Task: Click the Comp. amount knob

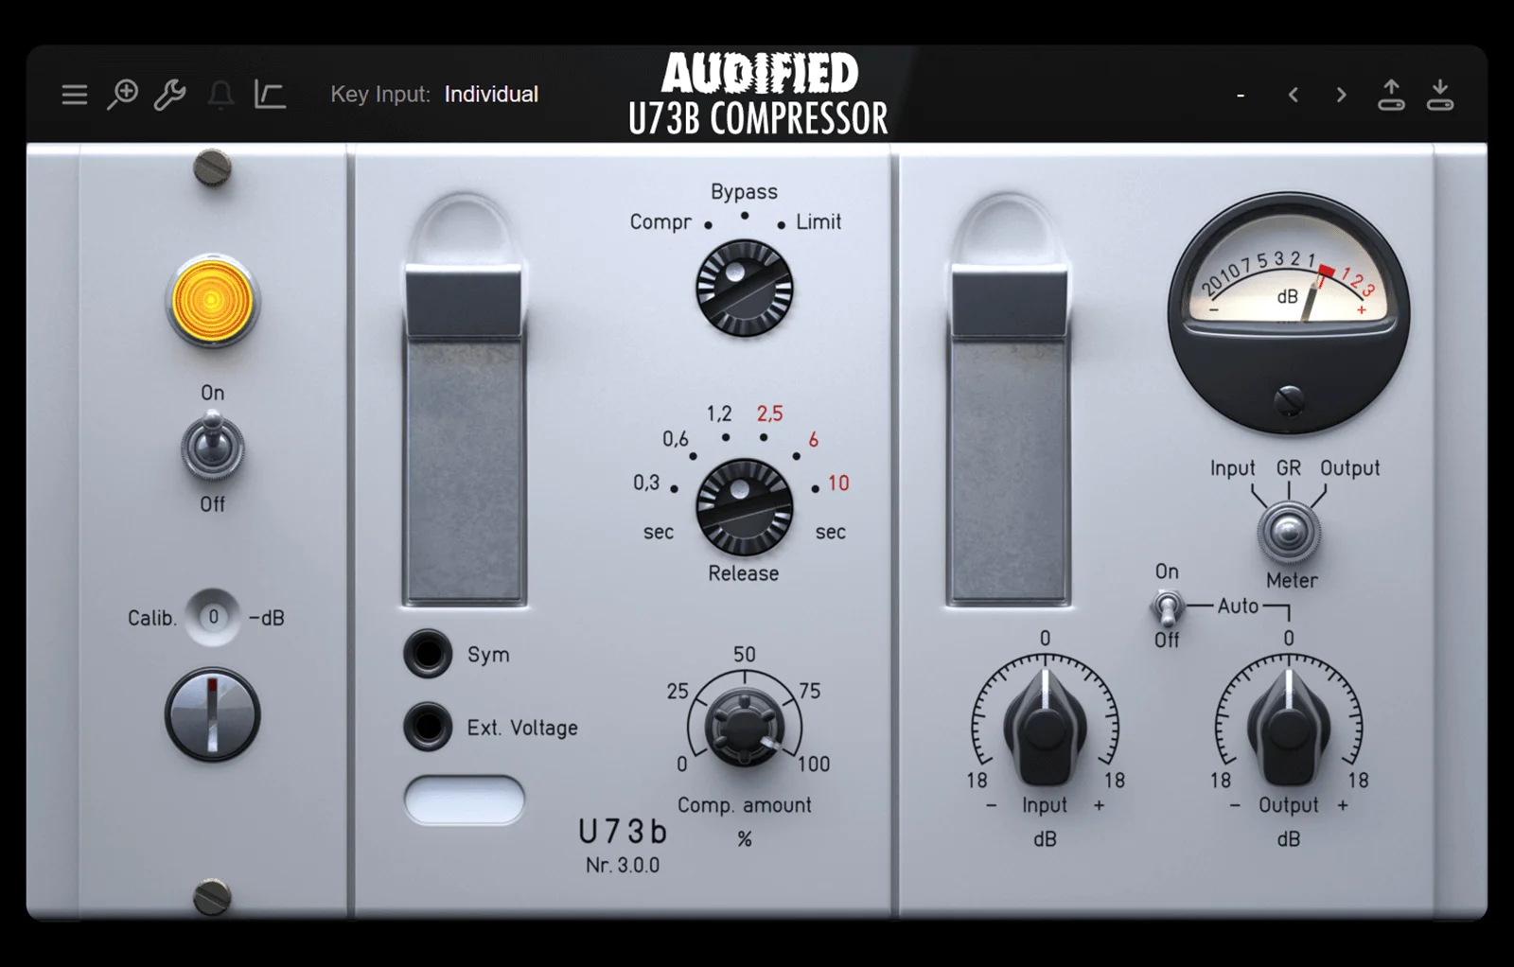Action: pos(745,728)
